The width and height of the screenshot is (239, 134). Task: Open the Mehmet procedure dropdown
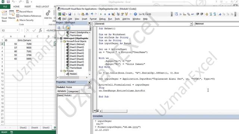pos(217,24)
